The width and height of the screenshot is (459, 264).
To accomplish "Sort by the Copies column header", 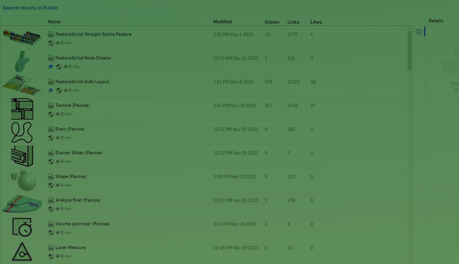I will pos(272,22).
